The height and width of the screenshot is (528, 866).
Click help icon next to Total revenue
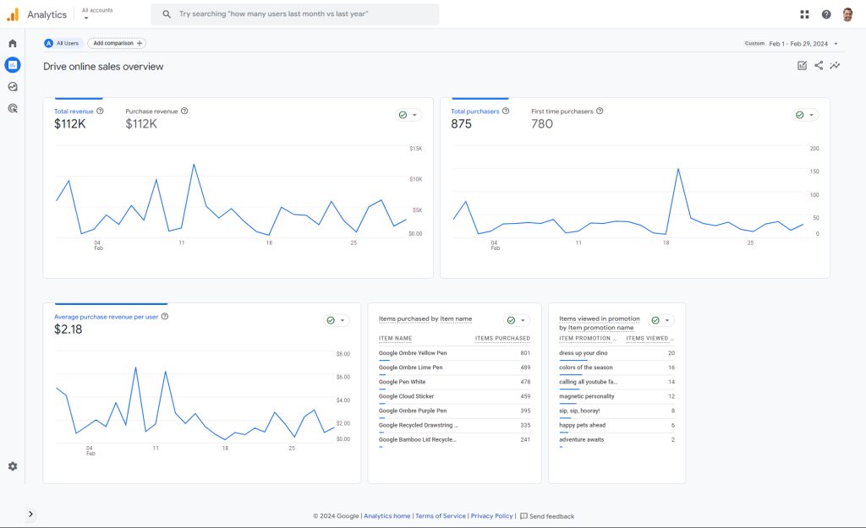click(x=100, y=111)
